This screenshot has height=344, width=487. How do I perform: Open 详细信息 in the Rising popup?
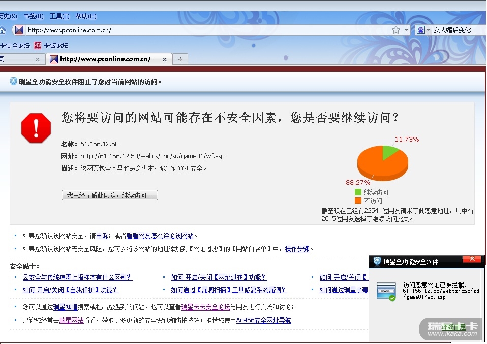click(453, 327)
